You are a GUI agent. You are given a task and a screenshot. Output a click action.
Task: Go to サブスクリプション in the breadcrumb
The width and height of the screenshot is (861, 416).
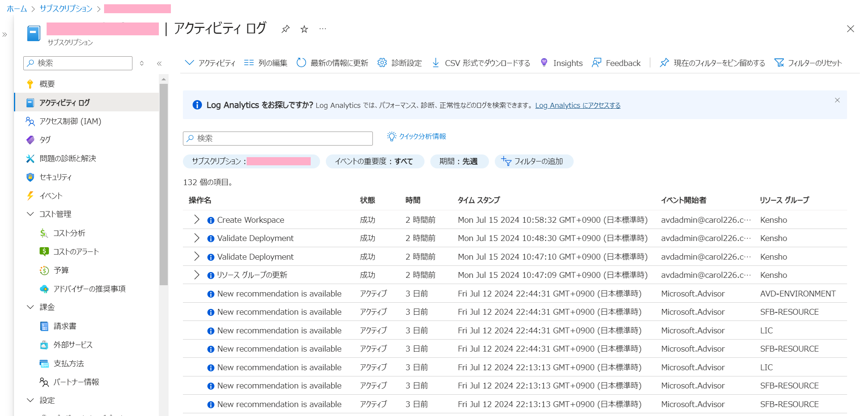coord(66,9)
